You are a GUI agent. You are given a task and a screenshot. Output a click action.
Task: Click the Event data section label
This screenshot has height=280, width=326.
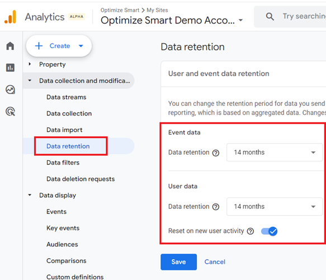[185, 132]
